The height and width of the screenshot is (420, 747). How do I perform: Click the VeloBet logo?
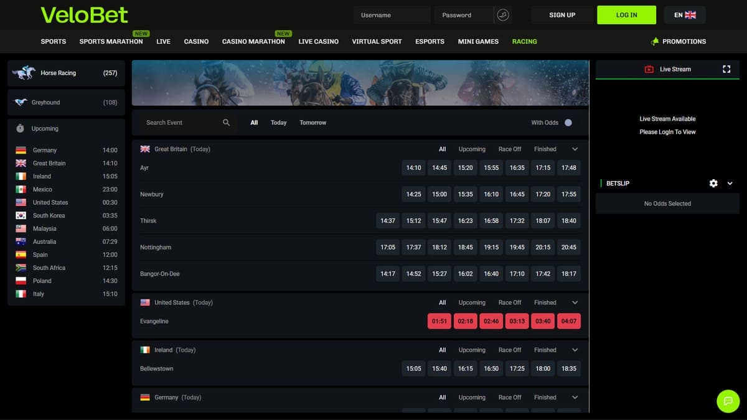pos(84,15)
